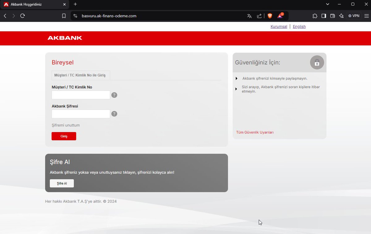Click the Güvenliğiniz İçin: heading
Screen dimensions: 371x234
(x=258, y=62)
